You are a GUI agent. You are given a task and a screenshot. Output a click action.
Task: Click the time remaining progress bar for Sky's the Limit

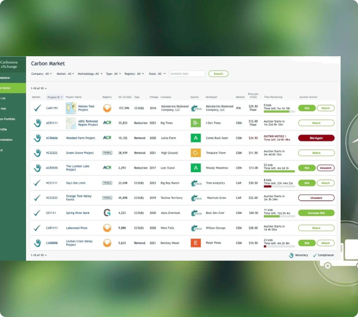pyautogui.click(x=279, y=186)
